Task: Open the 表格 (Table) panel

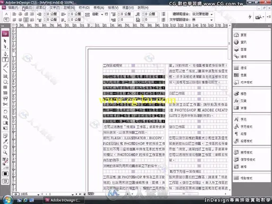Action: click(240, 167)
